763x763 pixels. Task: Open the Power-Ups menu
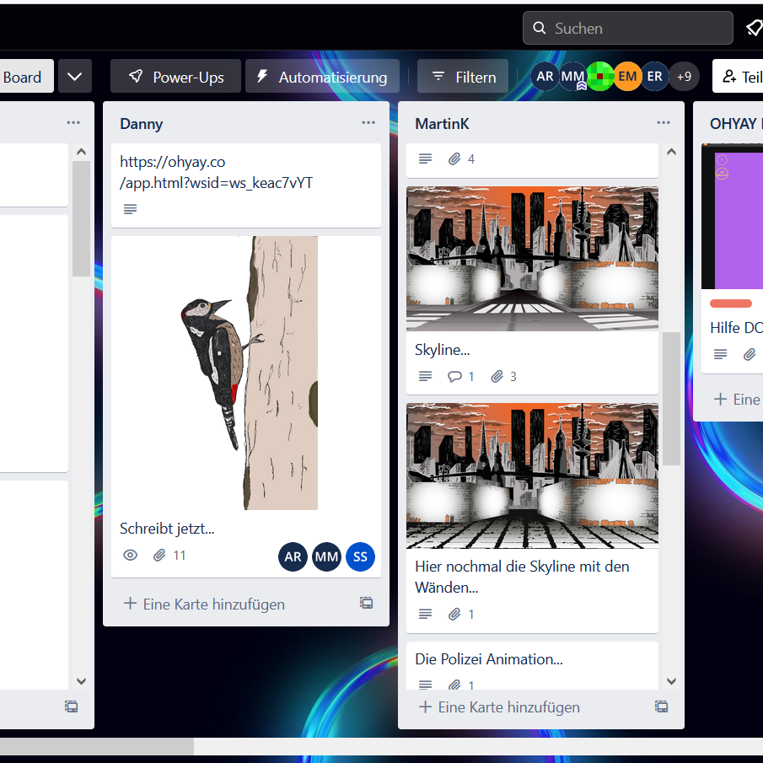point(175,77)
